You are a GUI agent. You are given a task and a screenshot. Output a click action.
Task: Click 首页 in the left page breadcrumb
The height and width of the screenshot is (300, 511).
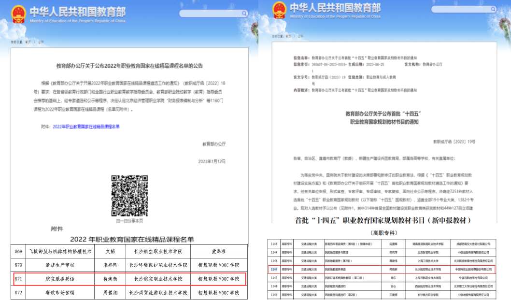click(x=28, y=42)
